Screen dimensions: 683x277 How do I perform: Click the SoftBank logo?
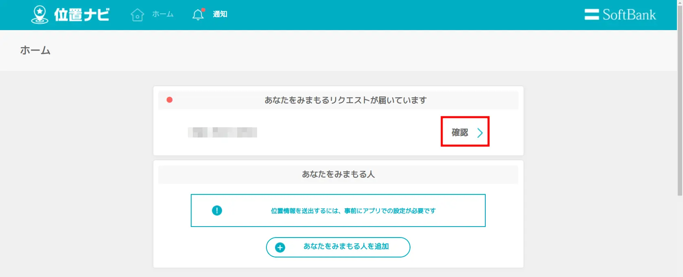coord(620,15)
